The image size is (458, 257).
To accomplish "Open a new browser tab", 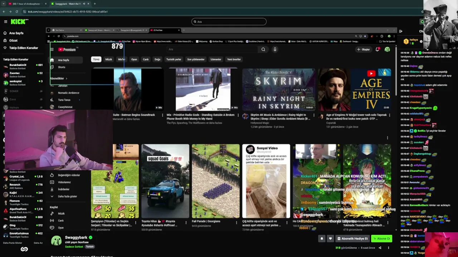I will click(94, 4).
